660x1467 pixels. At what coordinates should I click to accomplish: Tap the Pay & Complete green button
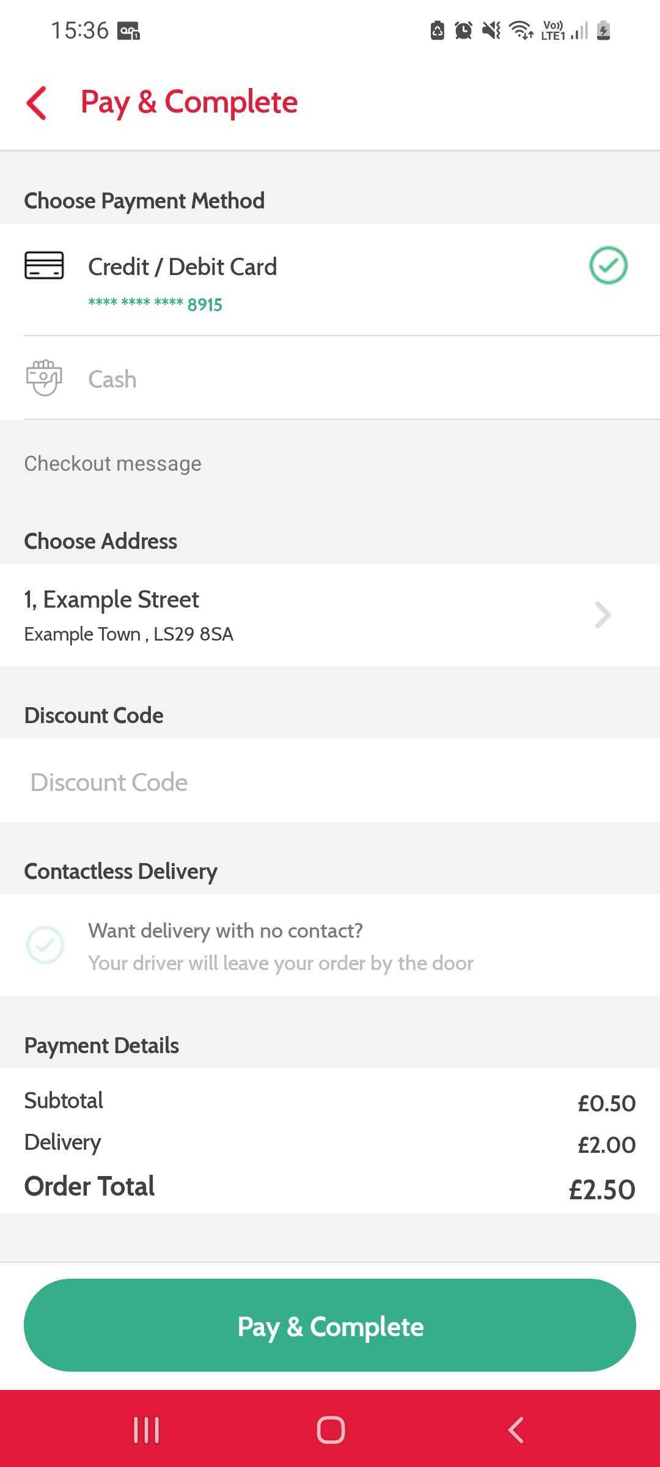point(330,1325)
